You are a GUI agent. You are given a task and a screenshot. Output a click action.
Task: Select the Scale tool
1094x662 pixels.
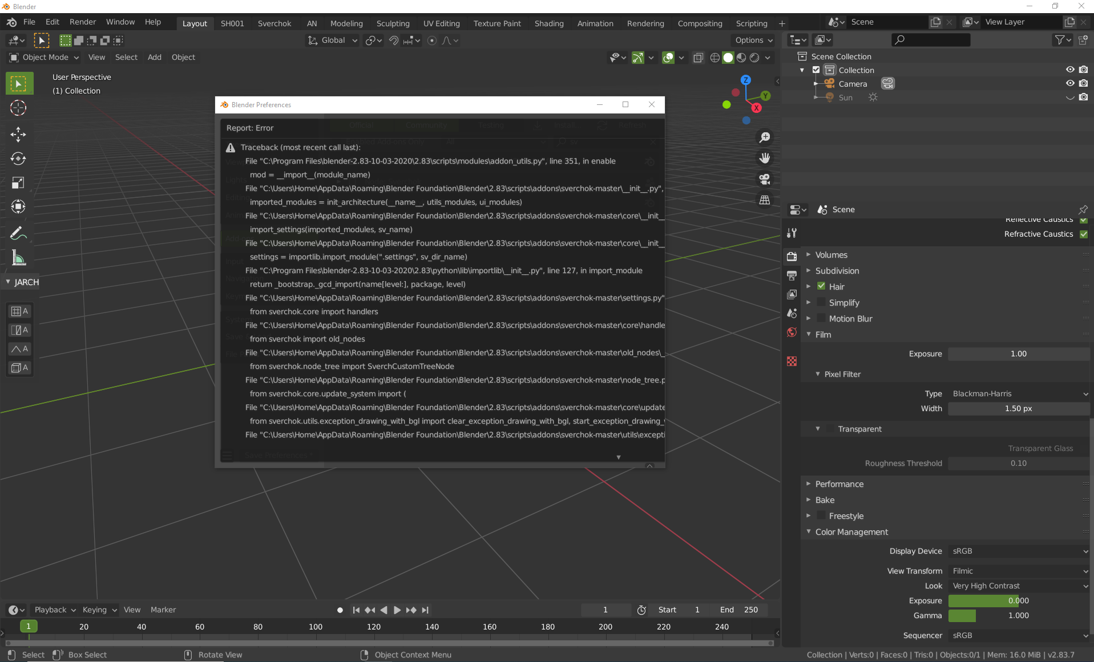(18, 182)
